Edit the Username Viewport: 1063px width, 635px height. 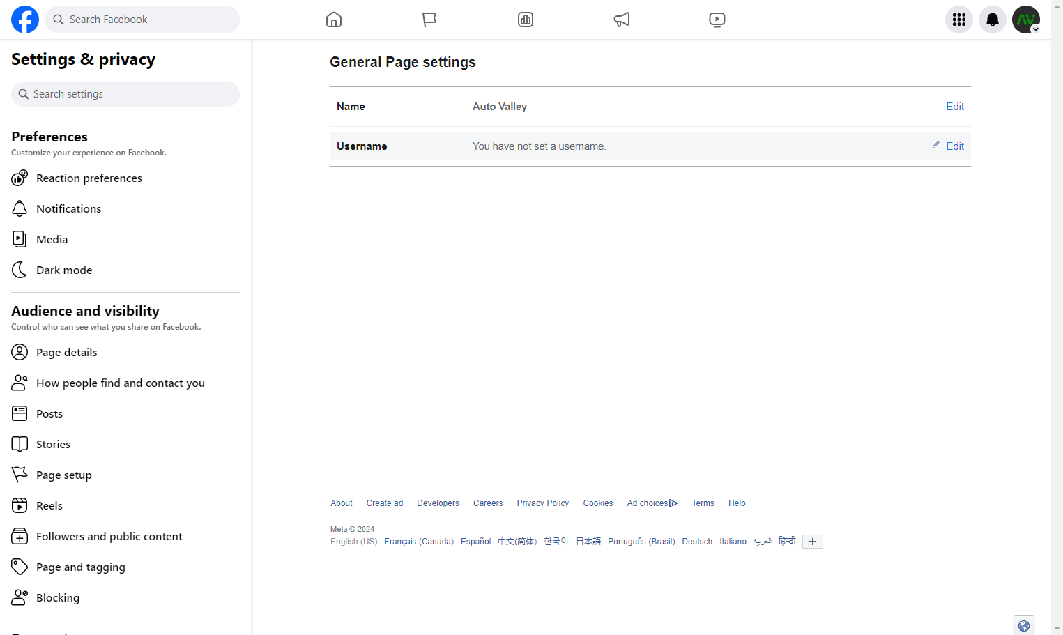(955, 146)
